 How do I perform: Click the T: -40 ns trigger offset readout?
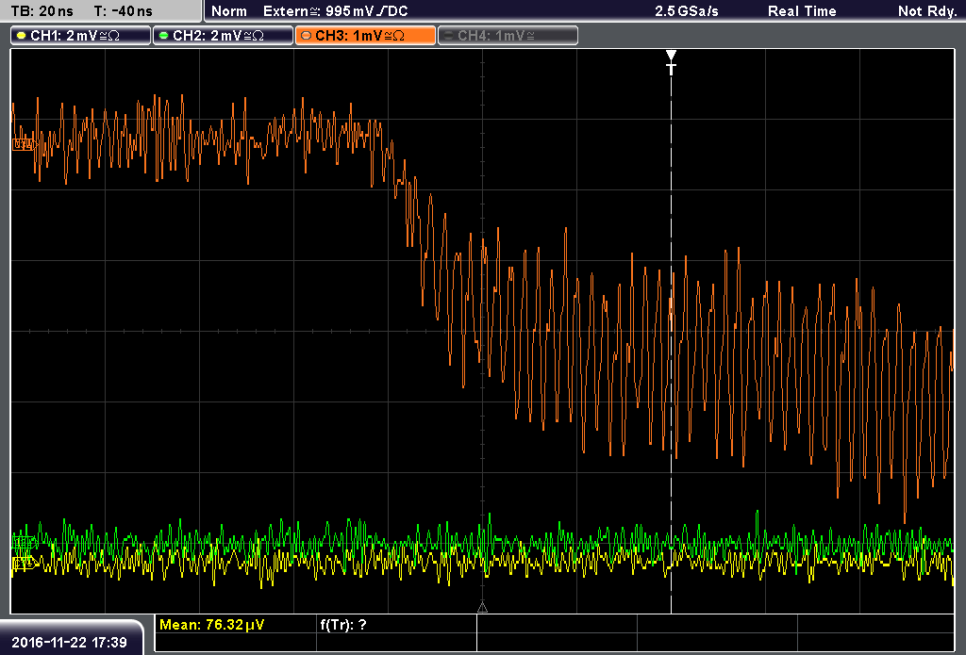coord(124,11)
